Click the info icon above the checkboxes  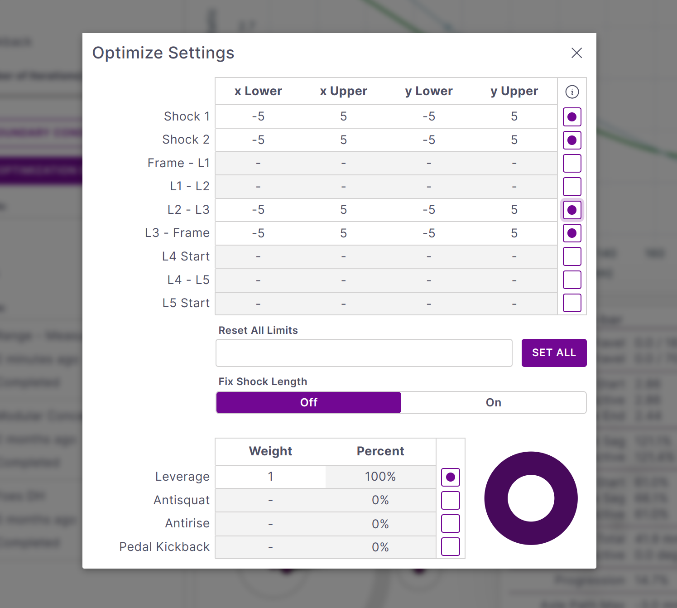pos(572,92)
